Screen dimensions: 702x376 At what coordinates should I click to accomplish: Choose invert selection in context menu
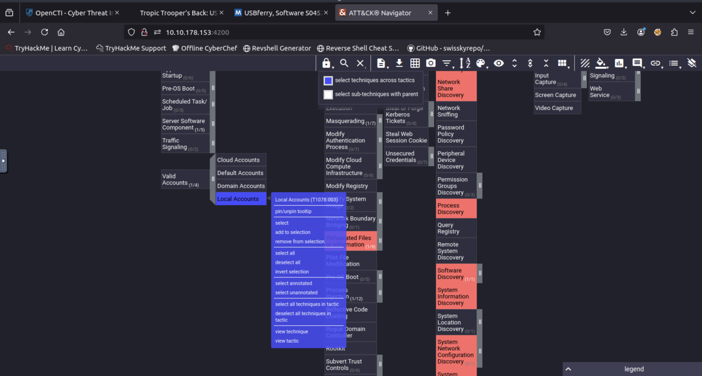click(x=292, y=272)
